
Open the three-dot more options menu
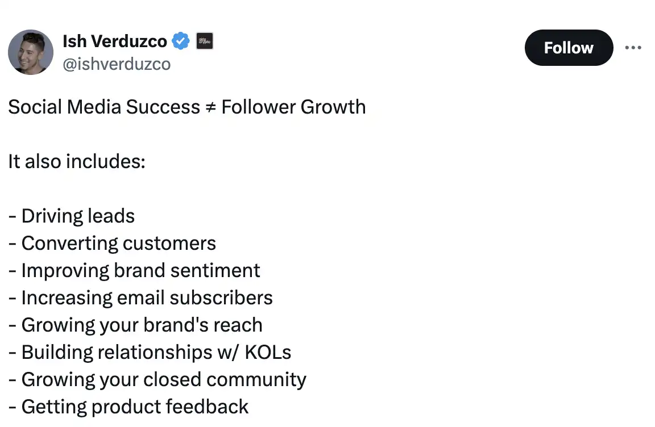pos(633,48)
